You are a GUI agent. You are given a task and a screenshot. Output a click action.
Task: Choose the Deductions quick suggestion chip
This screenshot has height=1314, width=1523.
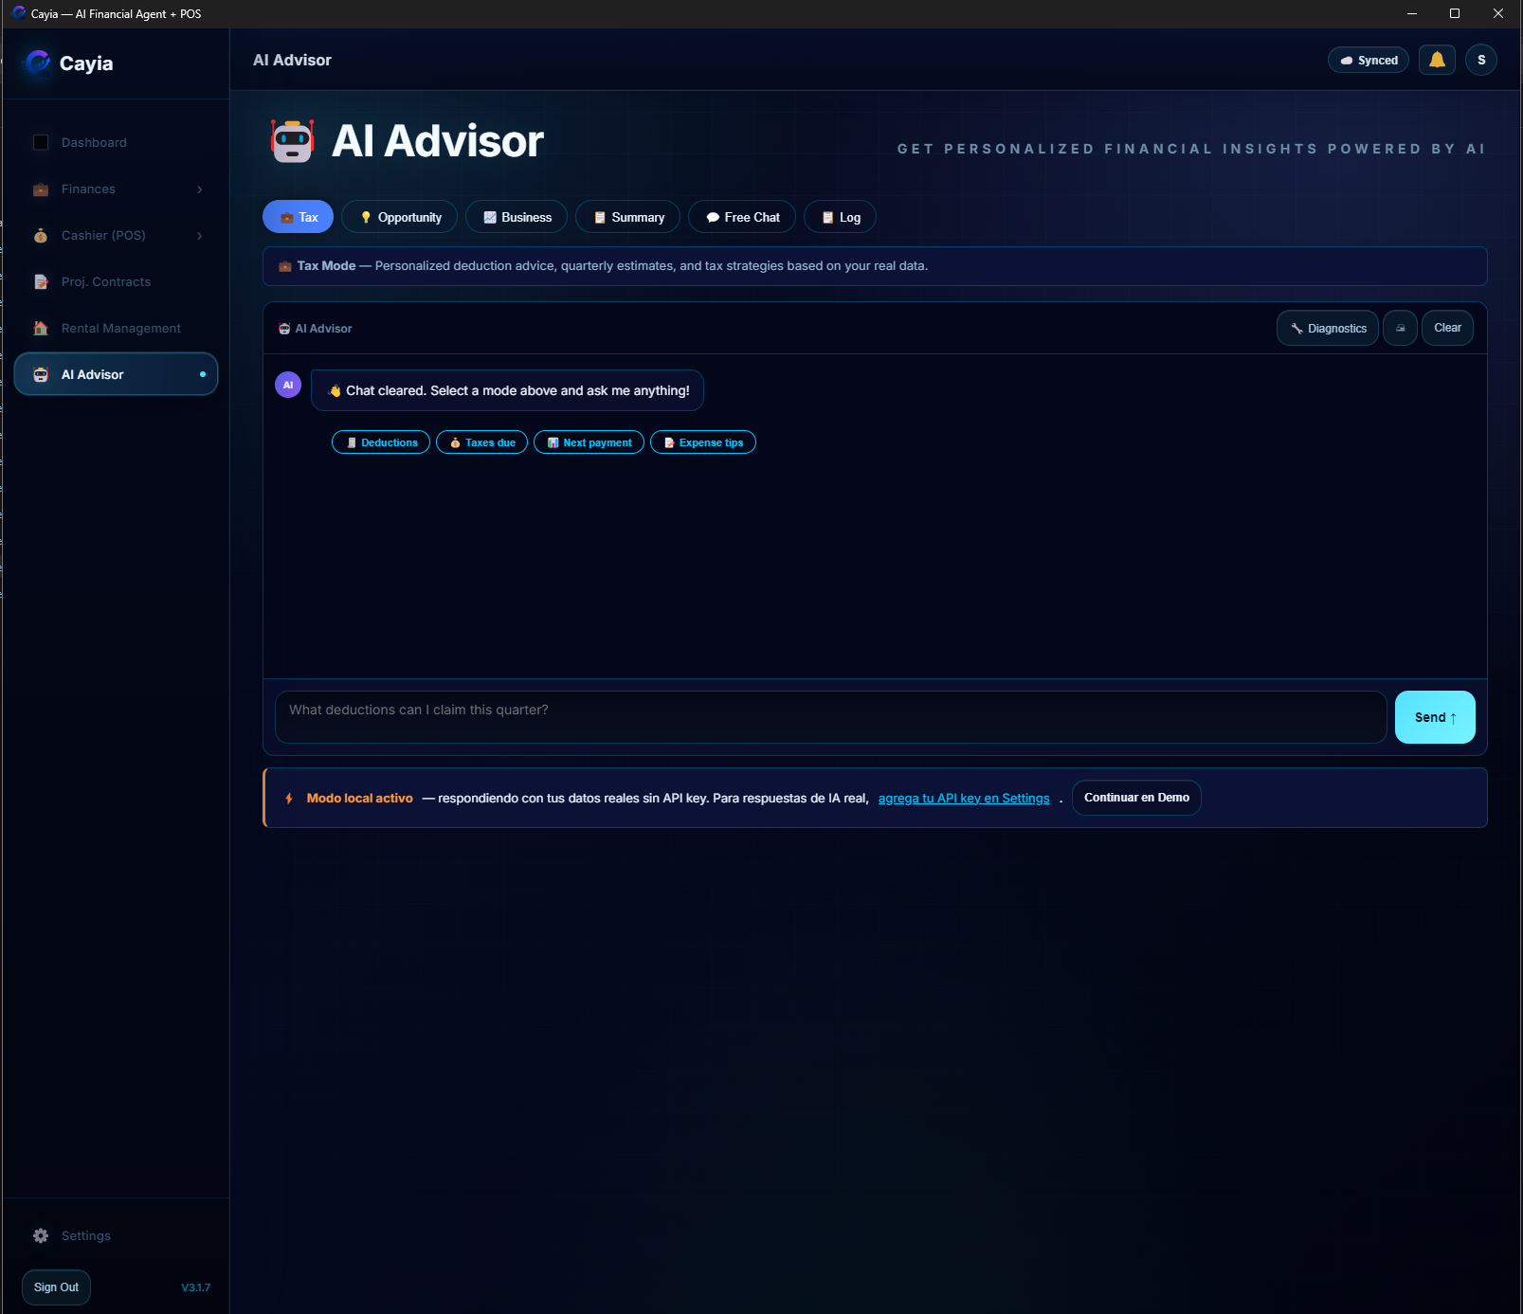point(381,442)
